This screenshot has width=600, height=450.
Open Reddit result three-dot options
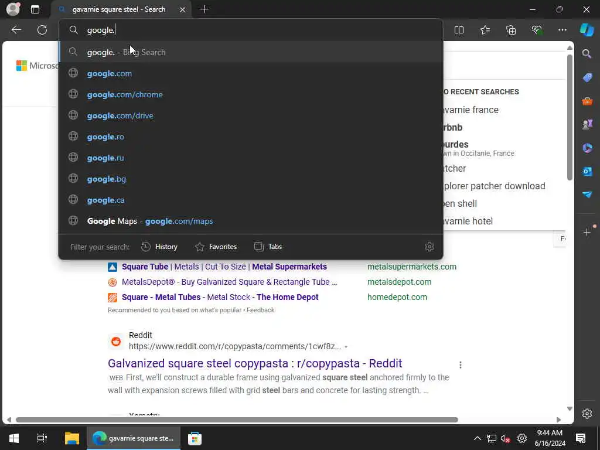click(461, 364)
